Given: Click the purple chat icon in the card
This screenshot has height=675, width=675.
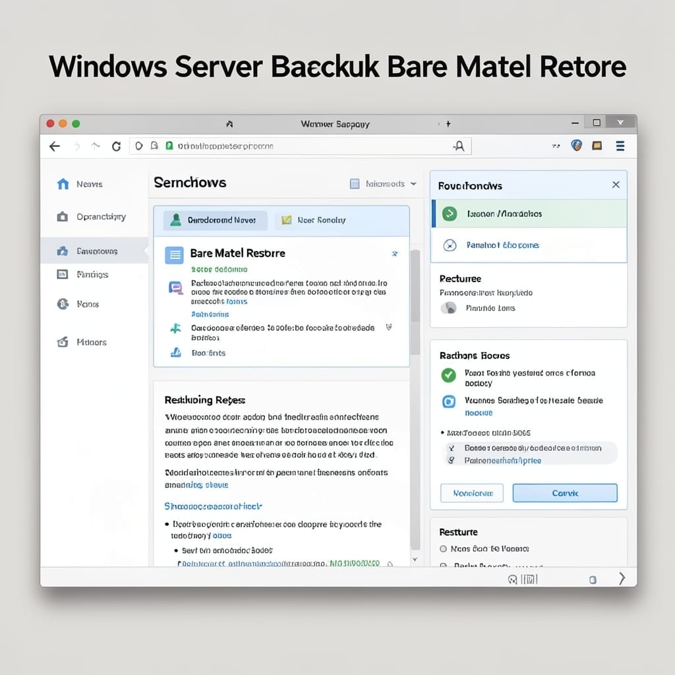Looking at the screenshot, I should [175, 287].
